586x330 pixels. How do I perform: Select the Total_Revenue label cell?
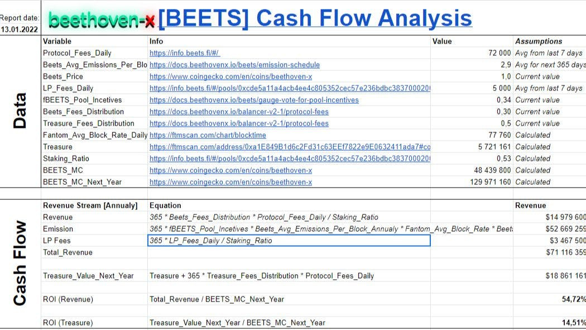pos(94,252)
